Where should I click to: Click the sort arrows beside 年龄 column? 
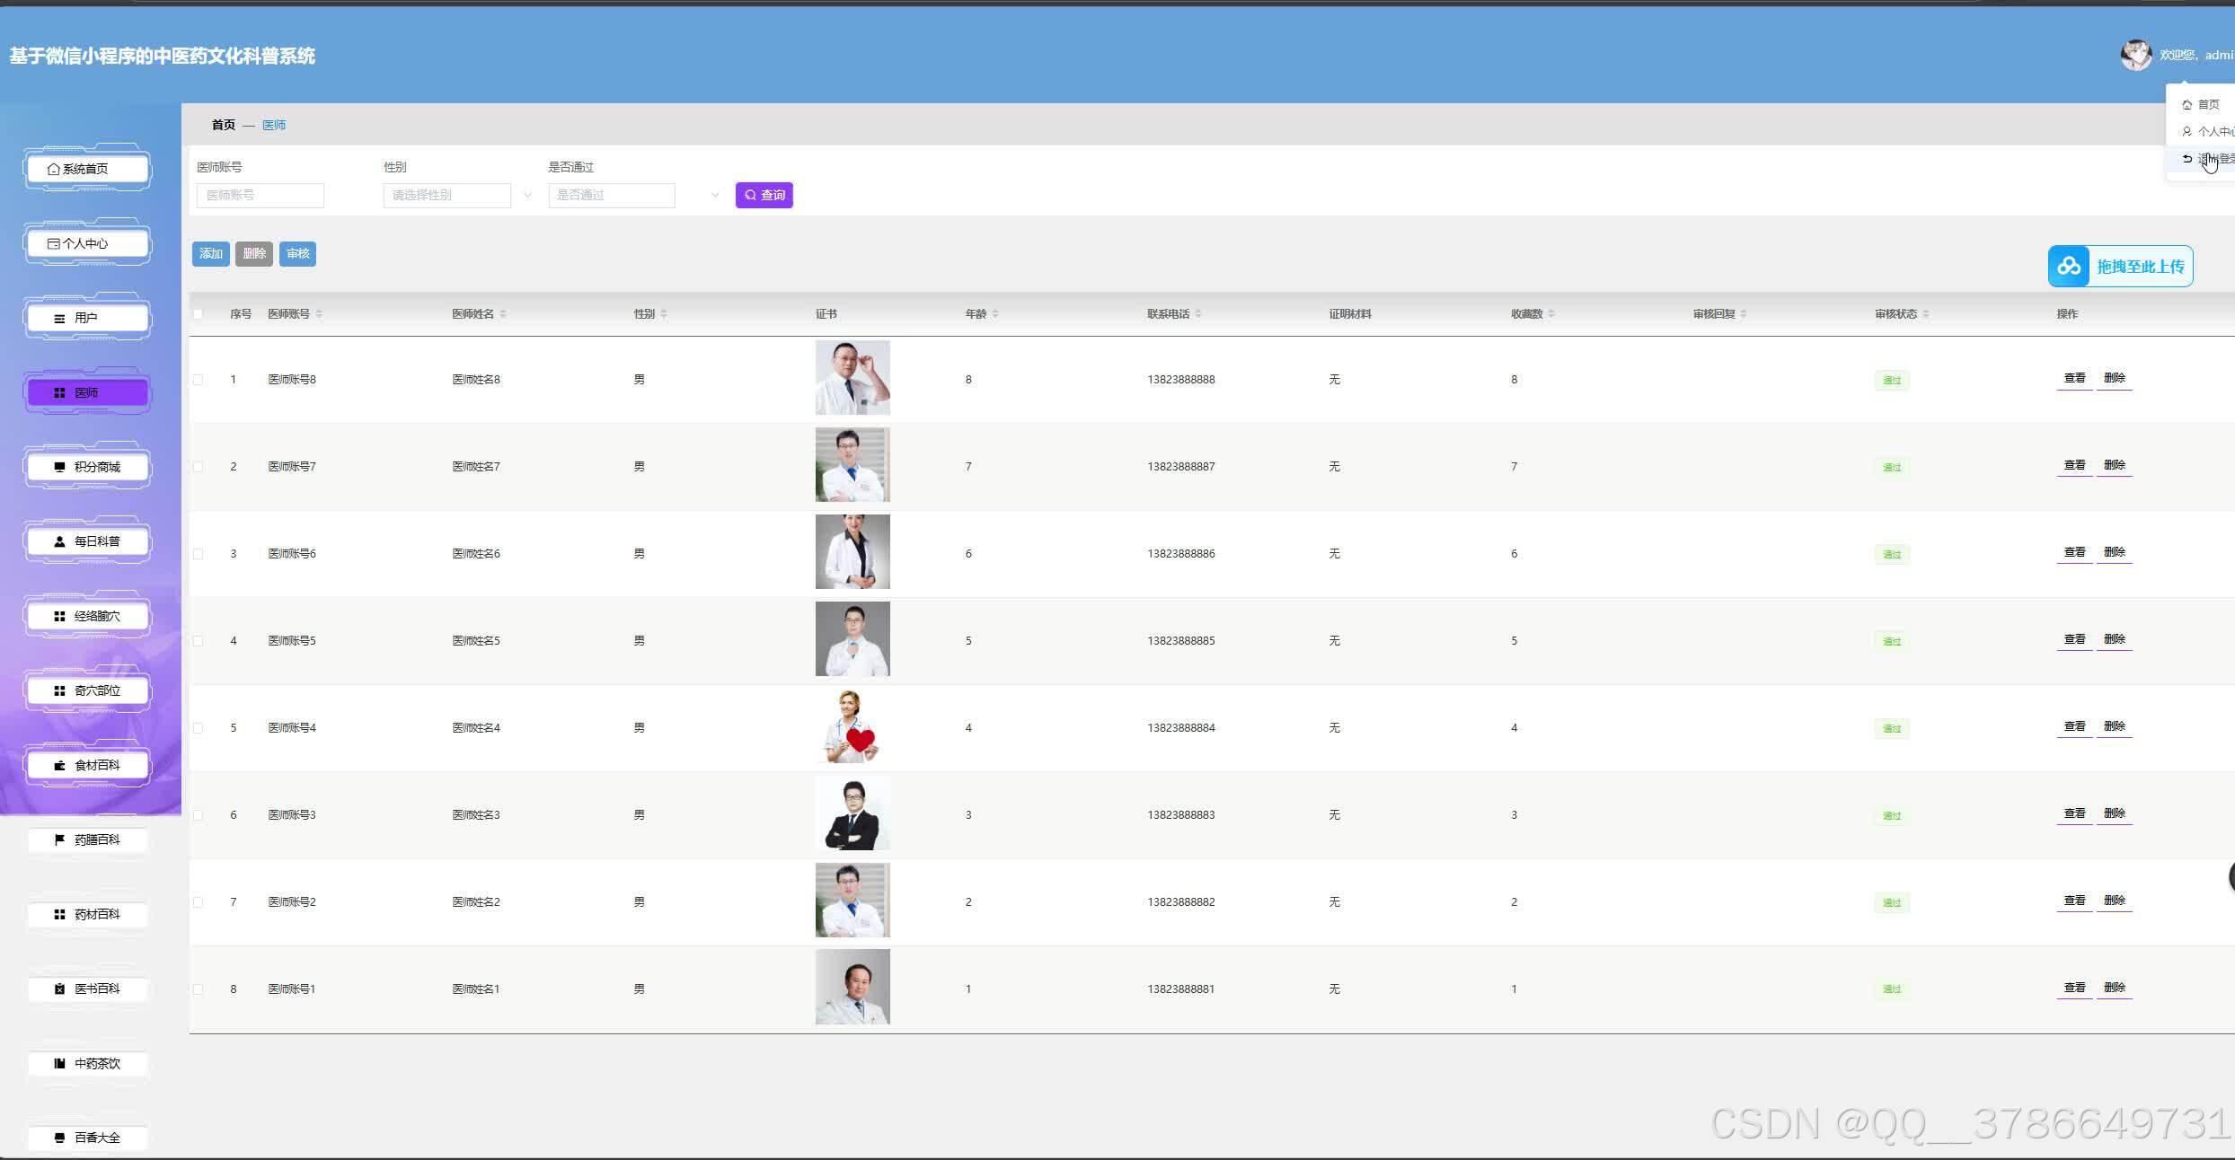[995, 314]
